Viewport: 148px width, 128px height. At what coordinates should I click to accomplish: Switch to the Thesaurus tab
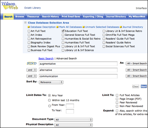(x=33, y=17)
